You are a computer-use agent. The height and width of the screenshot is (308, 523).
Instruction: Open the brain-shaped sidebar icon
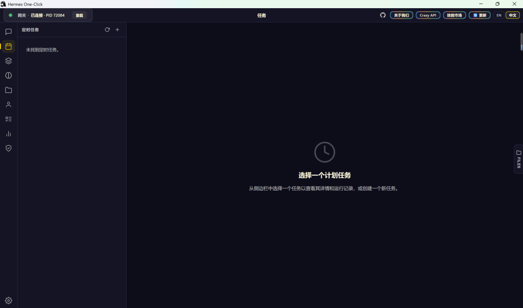(x=8, y=76)
